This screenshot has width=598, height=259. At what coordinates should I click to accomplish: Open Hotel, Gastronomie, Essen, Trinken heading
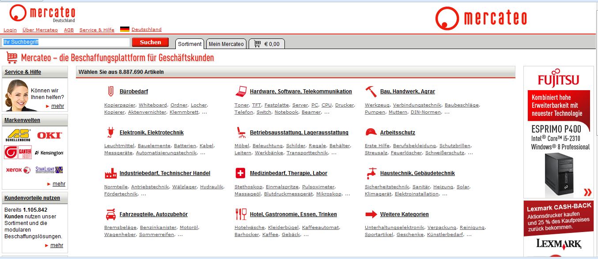pos(293,214)
